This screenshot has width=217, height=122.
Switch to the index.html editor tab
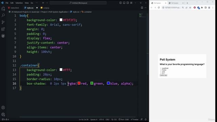point(14,8)
